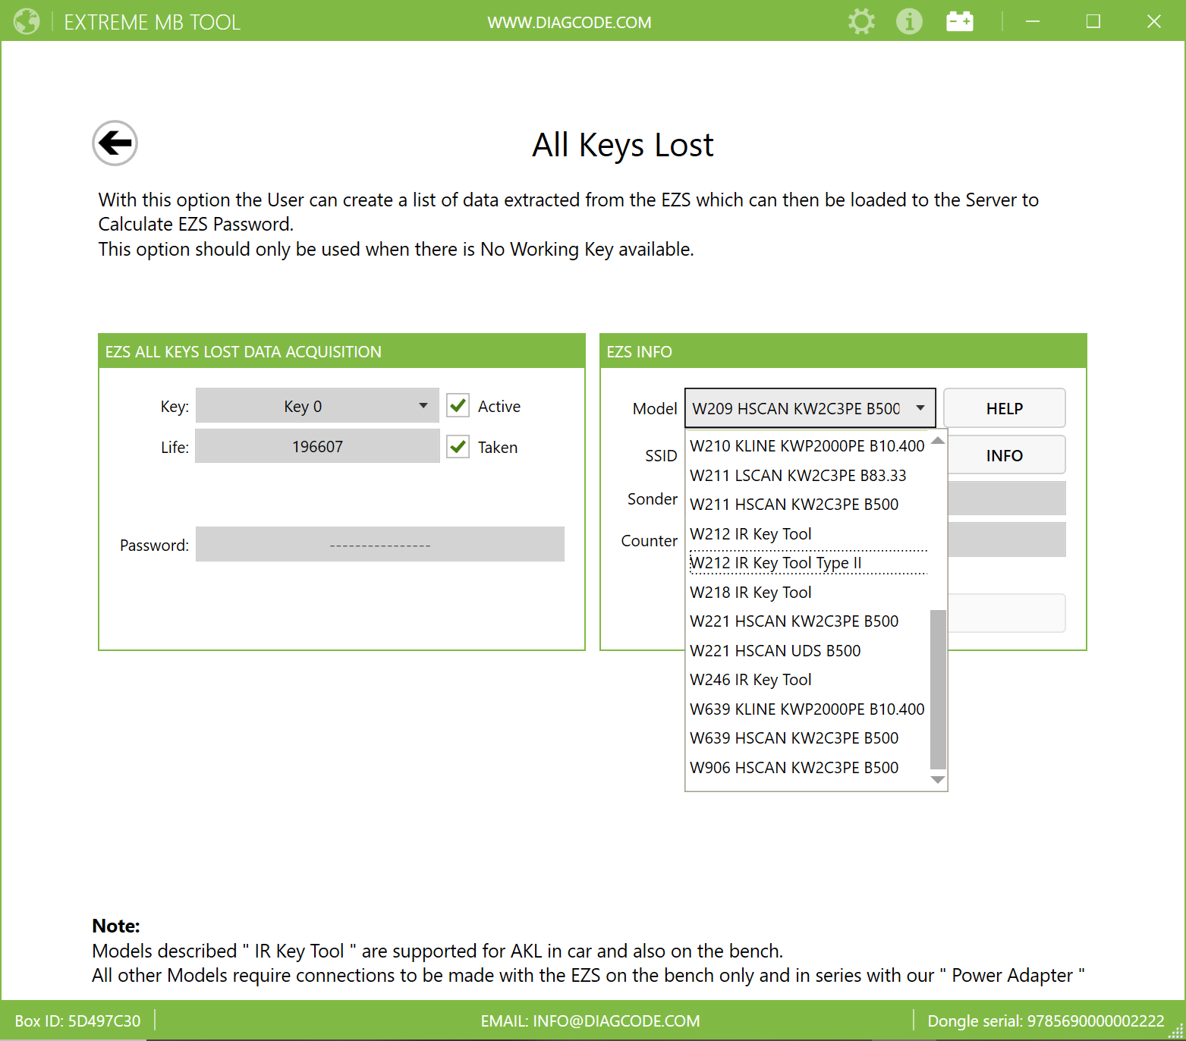
Task: Choose W211 HSCAN KW2C3PE B500
Action: pyautogui.click(x=807, y=505)
